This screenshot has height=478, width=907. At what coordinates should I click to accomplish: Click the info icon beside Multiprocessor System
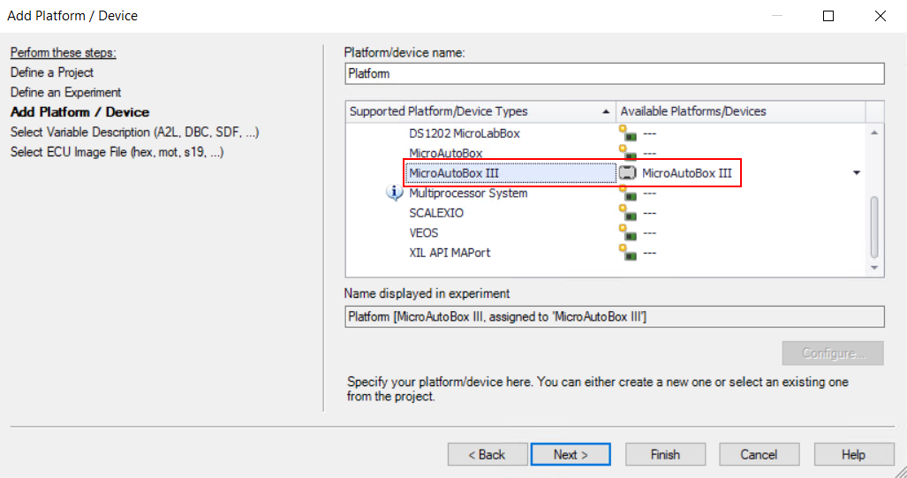point(396,193)
